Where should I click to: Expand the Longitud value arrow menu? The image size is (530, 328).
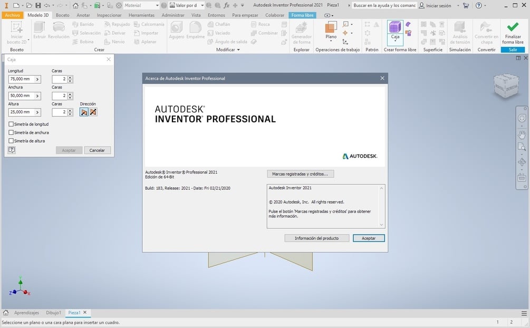pos(37,79)
